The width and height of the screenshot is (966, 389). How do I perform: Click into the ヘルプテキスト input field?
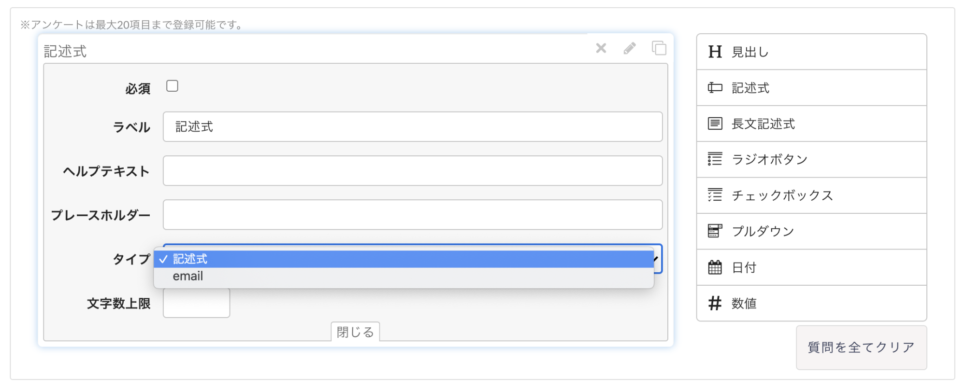(412, 171)
